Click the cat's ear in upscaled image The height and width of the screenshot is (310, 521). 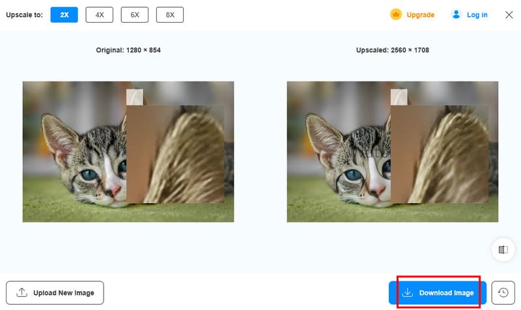pyautogui.click(x=322, y=135)
